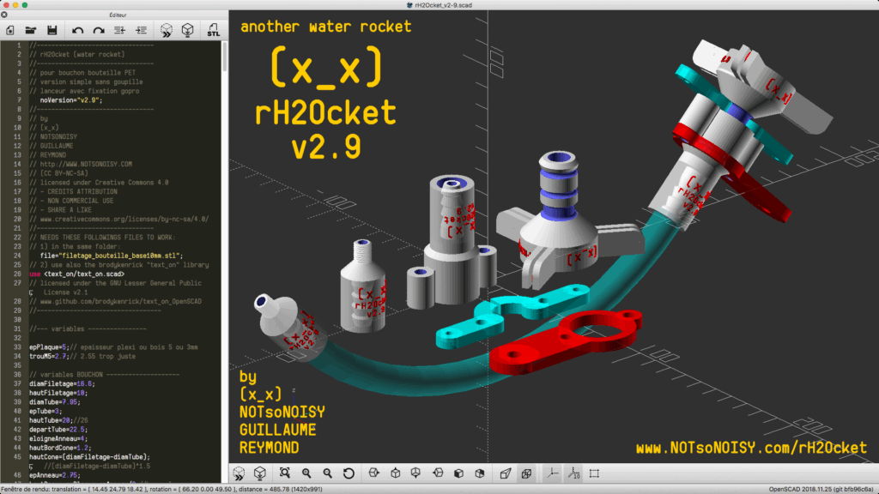
Task: Zoom out of the 3D view
Action: 327,473
